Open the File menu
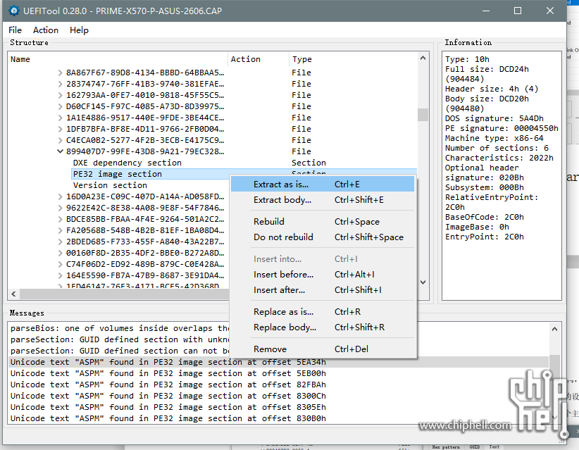The image size is (579, 450). coord(15,30)
